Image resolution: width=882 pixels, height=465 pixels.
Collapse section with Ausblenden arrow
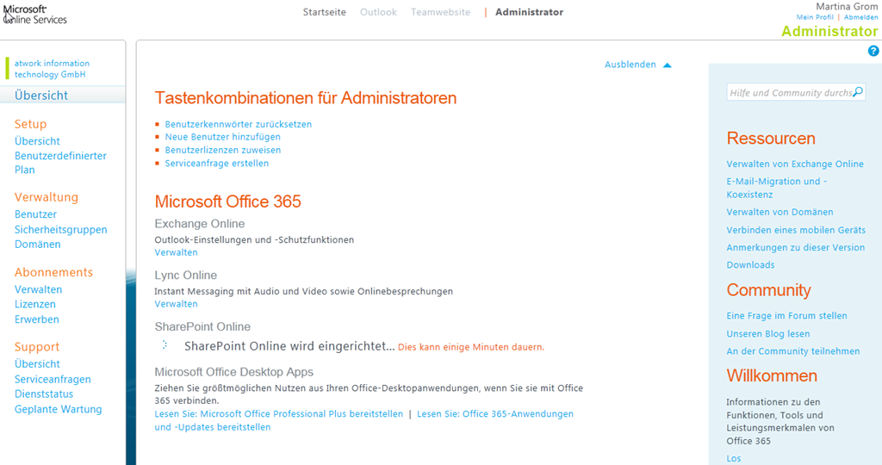(x=638, y=65)
